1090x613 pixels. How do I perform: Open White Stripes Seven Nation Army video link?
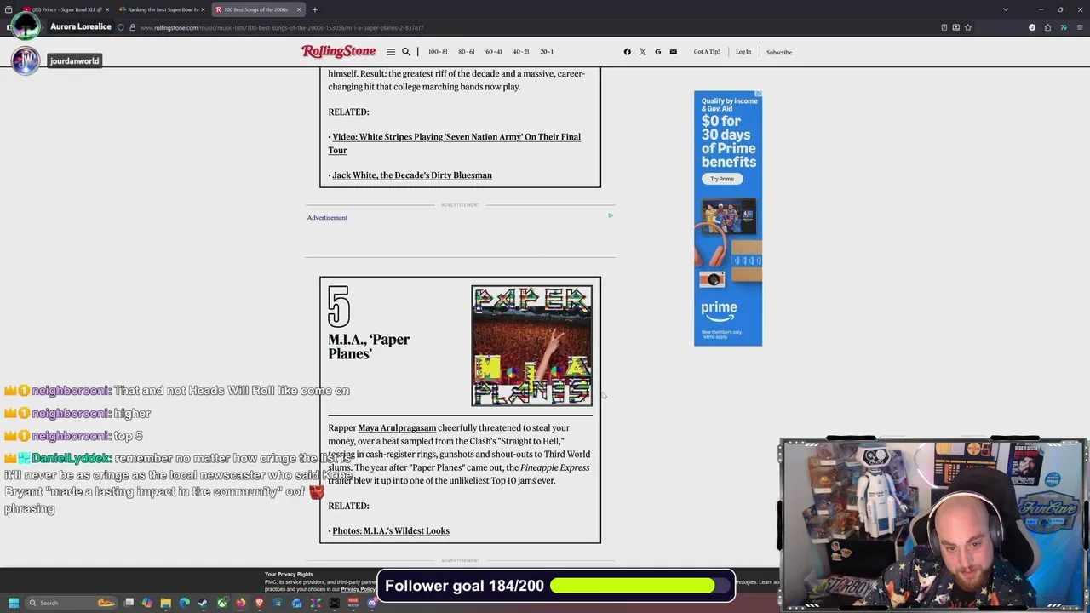tap(456, 143)
